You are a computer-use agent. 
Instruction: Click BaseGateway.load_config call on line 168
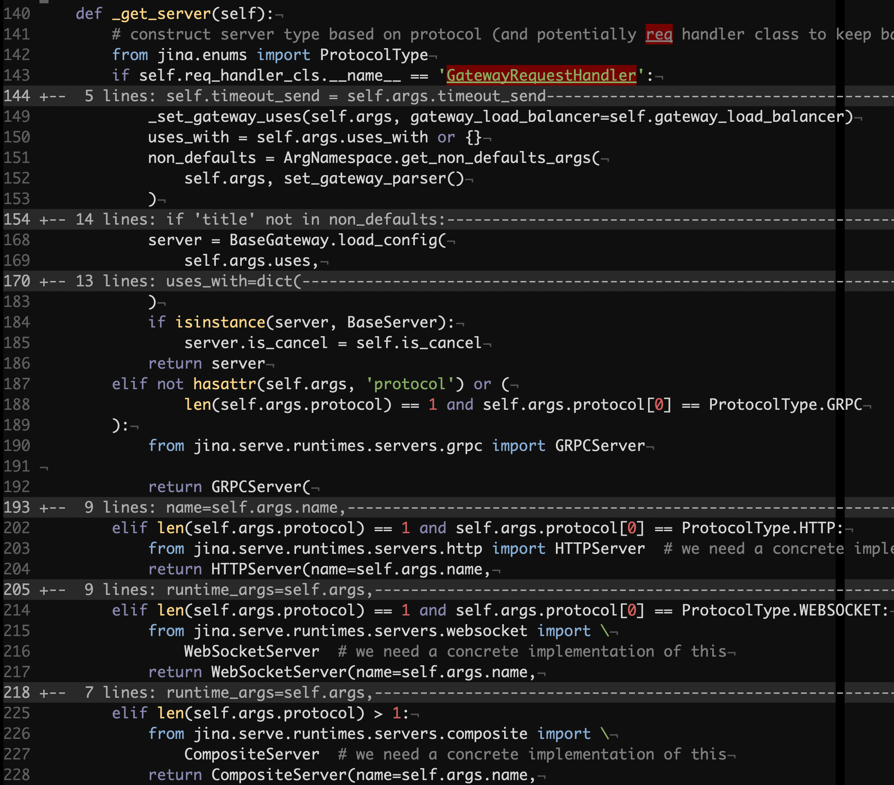pos(334,240)
